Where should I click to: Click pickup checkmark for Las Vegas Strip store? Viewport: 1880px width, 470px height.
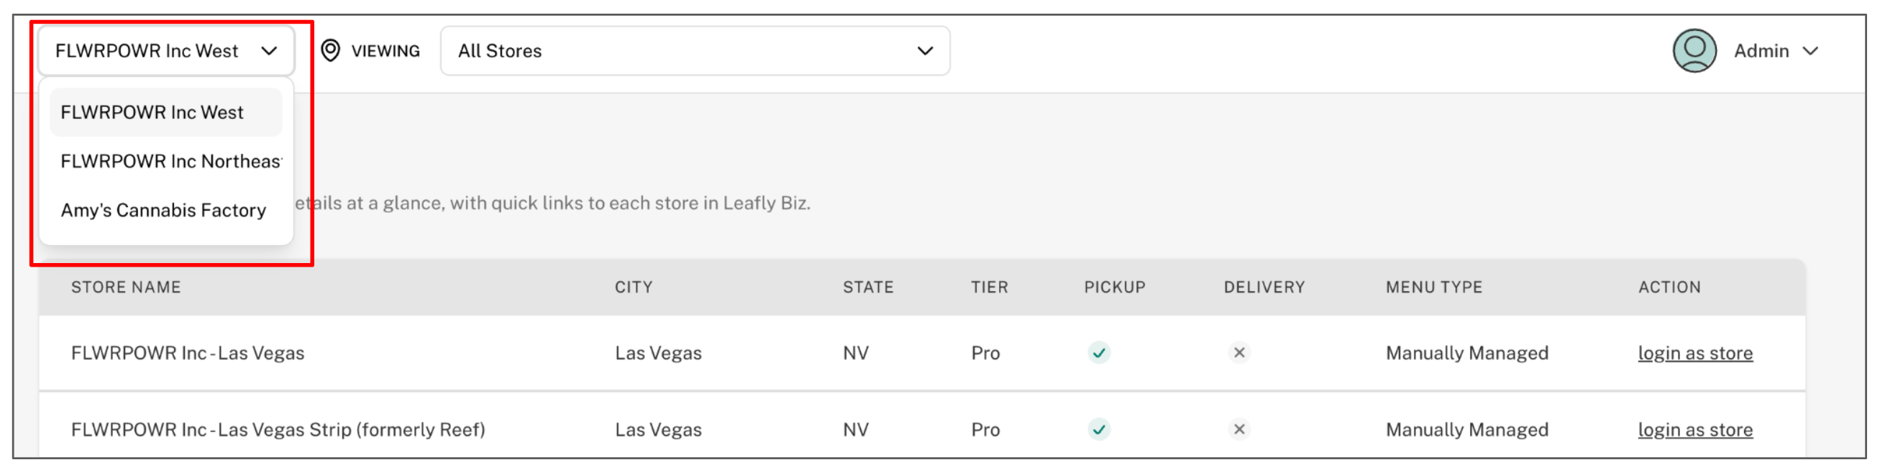click(1098, 429)
